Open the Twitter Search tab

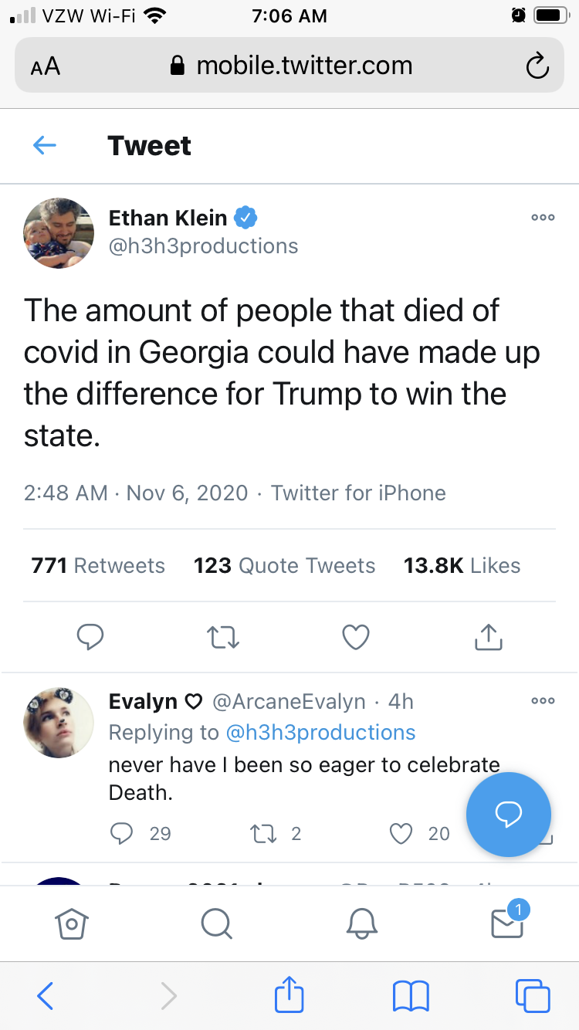215,923
